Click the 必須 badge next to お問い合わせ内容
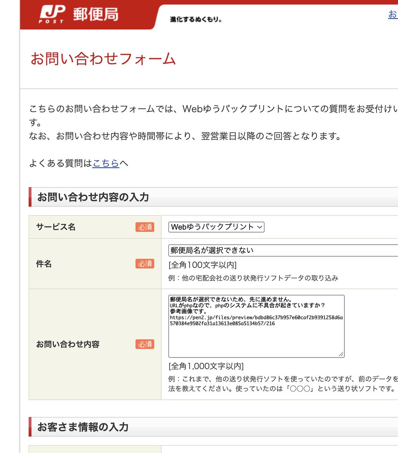 coord(145,344)
